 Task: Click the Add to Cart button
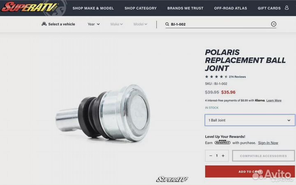[x=250, y=171]
